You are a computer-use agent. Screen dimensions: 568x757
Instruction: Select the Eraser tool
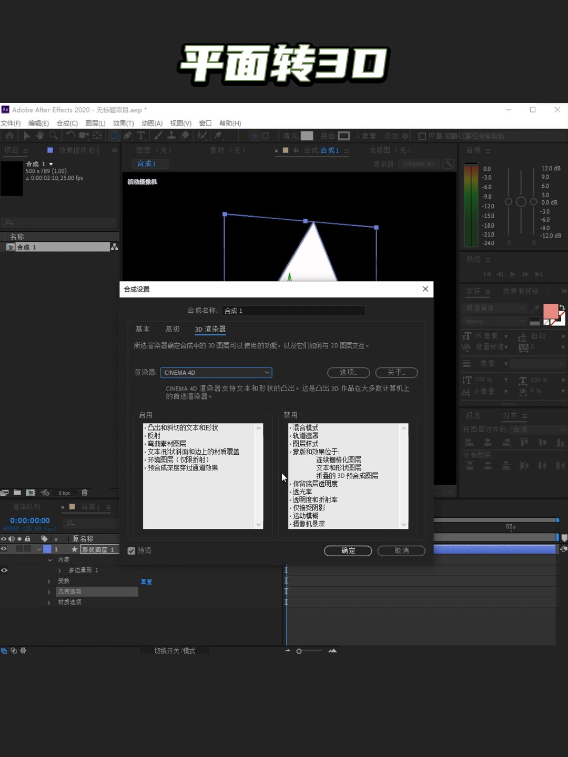(185, 136)
